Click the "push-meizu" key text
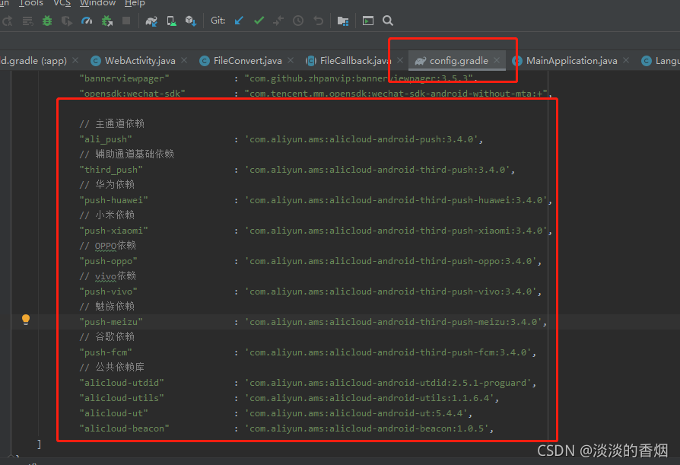 (x=111, y=322)
